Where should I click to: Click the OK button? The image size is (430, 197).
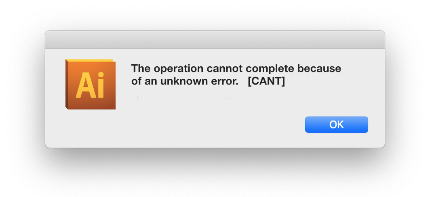337,125
